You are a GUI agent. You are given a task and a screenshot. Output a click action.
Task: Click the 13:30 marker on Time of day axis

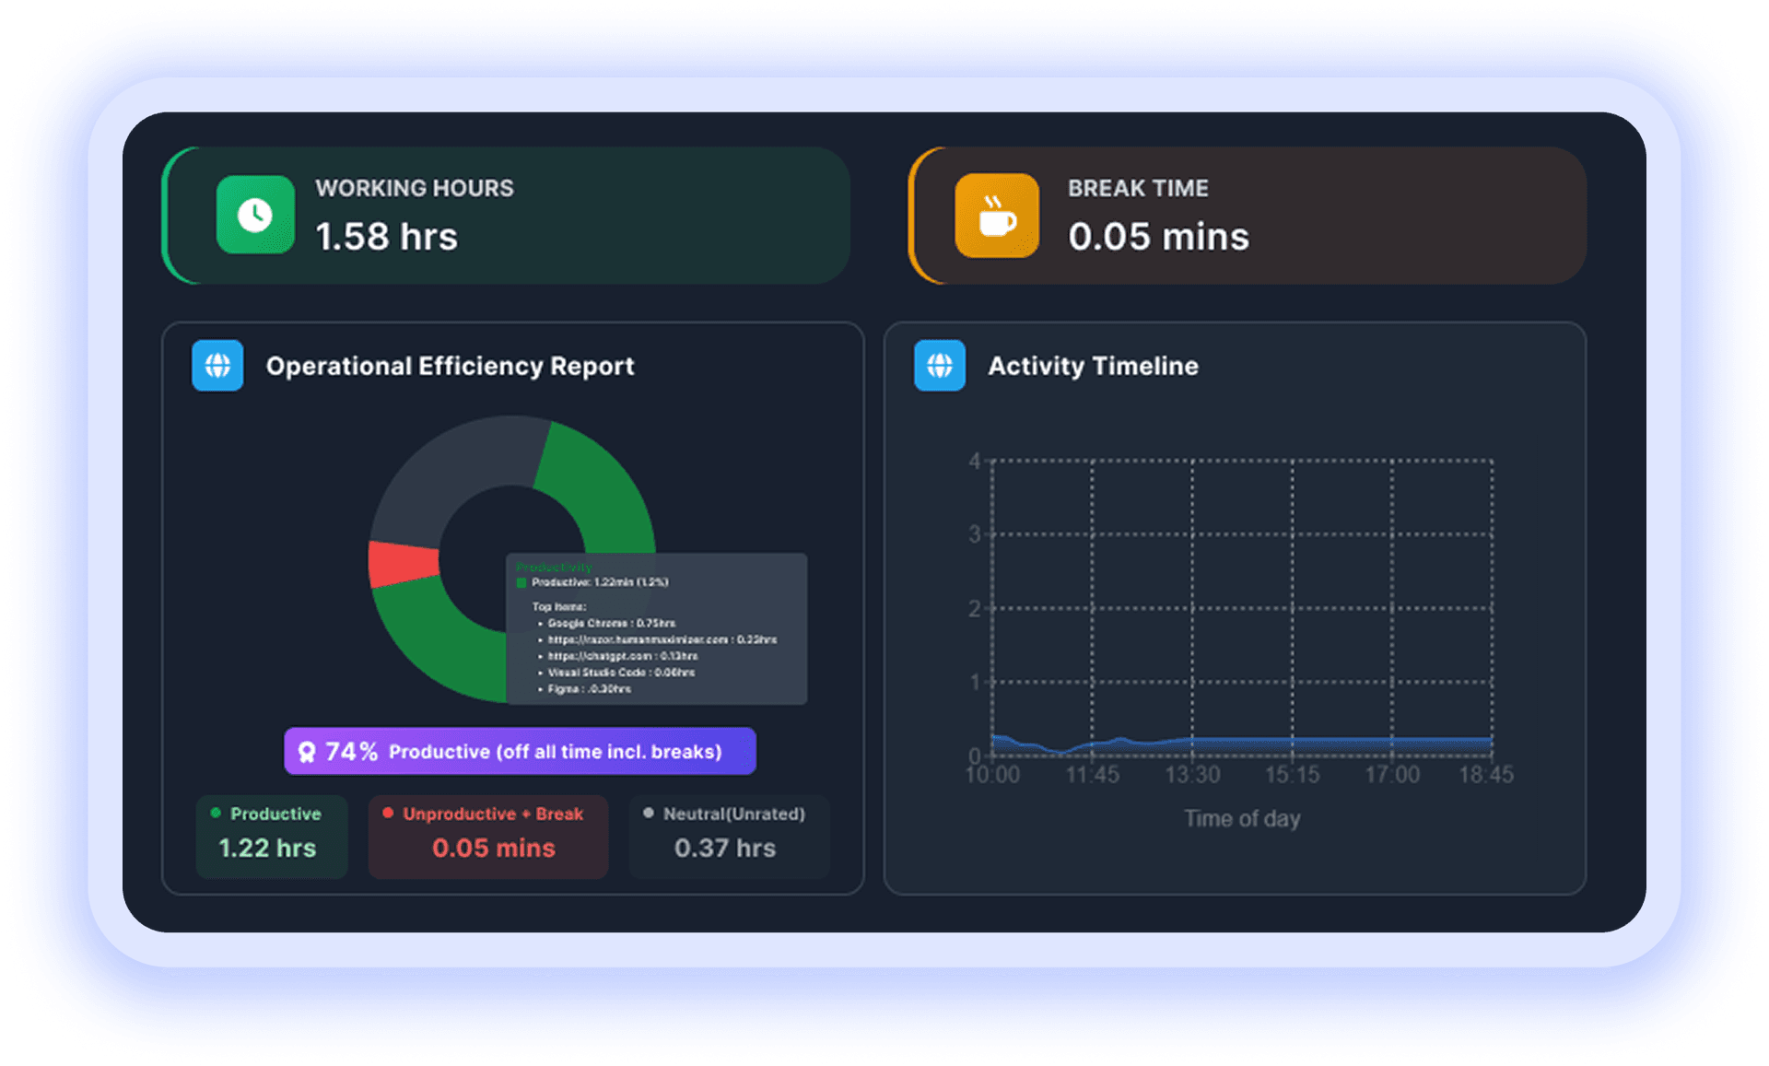coord(1193,775)
